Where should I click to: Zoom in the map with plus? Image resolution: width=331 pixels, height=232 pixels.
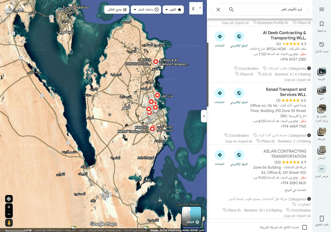pos(9,207)
